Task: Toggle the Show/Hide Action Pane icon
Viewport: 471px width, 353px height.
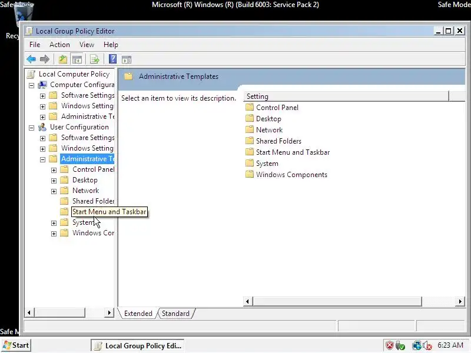Action: click(x=127, y=59)
